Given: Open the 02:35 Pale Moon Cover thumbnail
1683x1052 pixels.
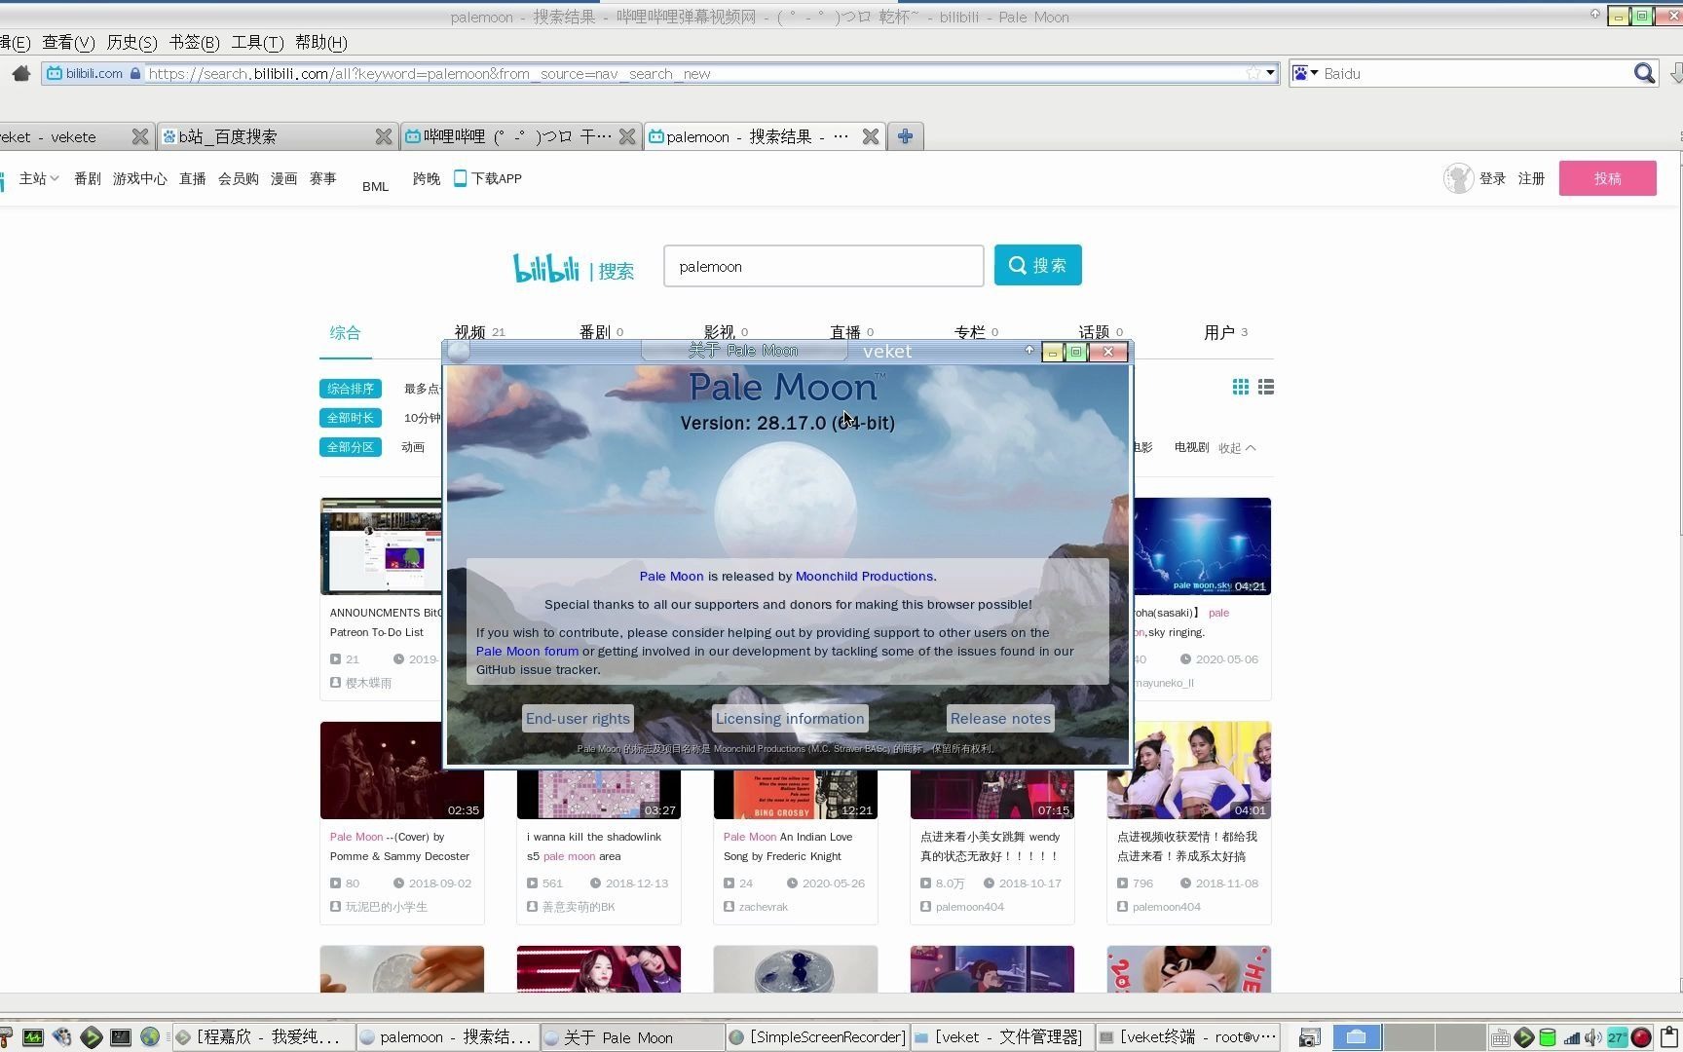Looking at the screenshot, I should (402, 770).
